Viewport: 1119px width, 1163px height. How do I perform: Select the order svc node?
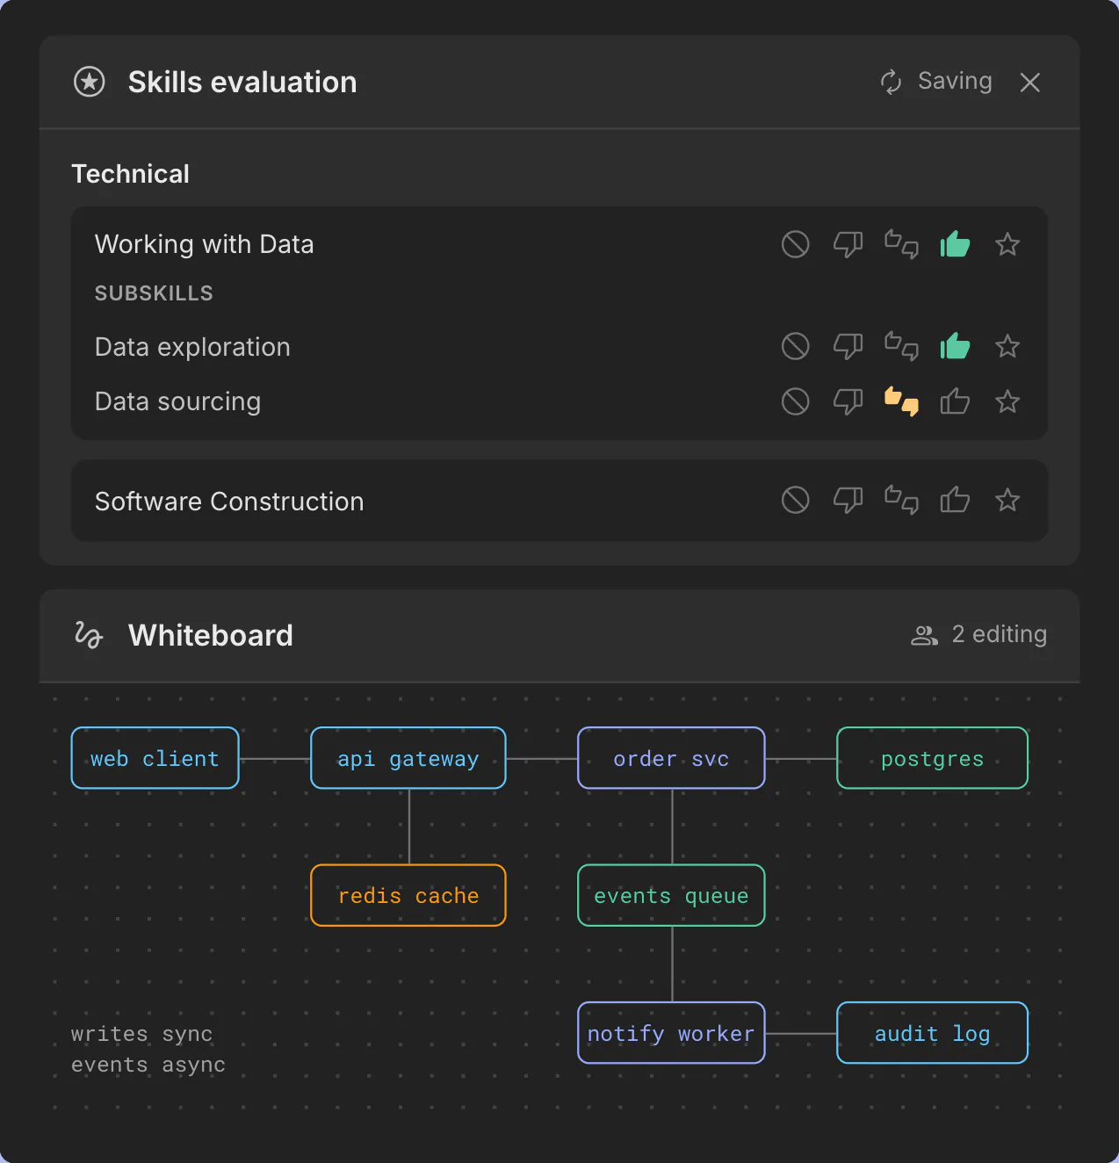coord(671,758)
